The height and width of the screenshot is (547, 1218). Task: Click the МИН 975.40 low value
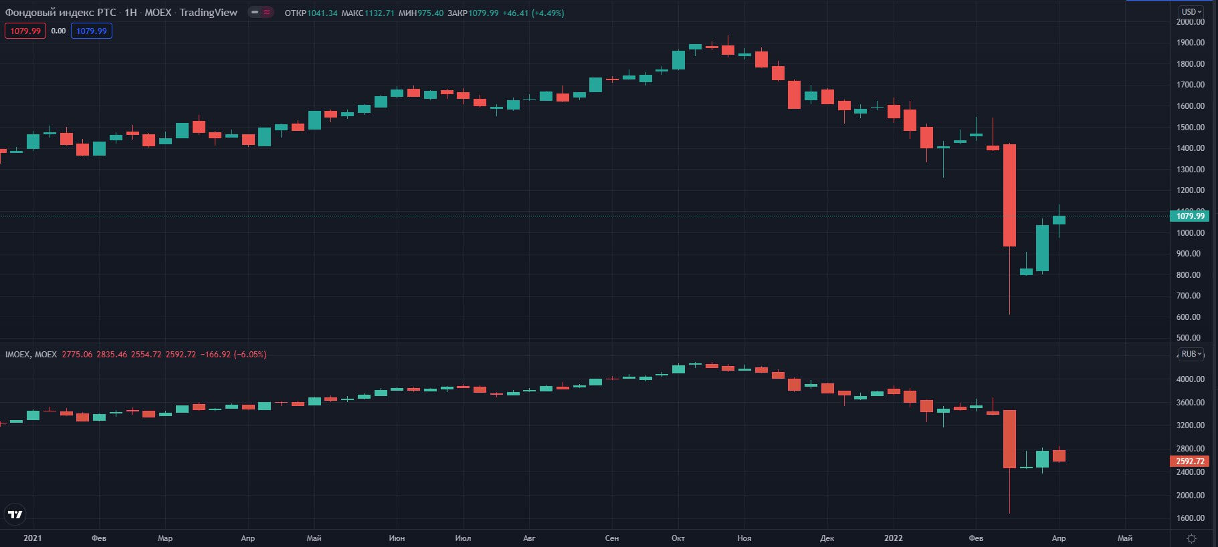421,13
